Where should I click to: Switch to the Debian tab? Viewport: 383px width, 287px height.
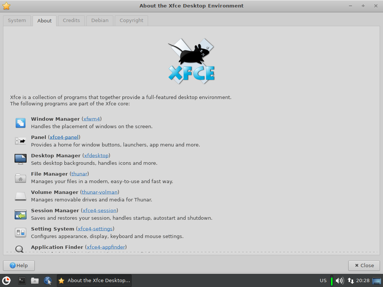pos(100,21)
